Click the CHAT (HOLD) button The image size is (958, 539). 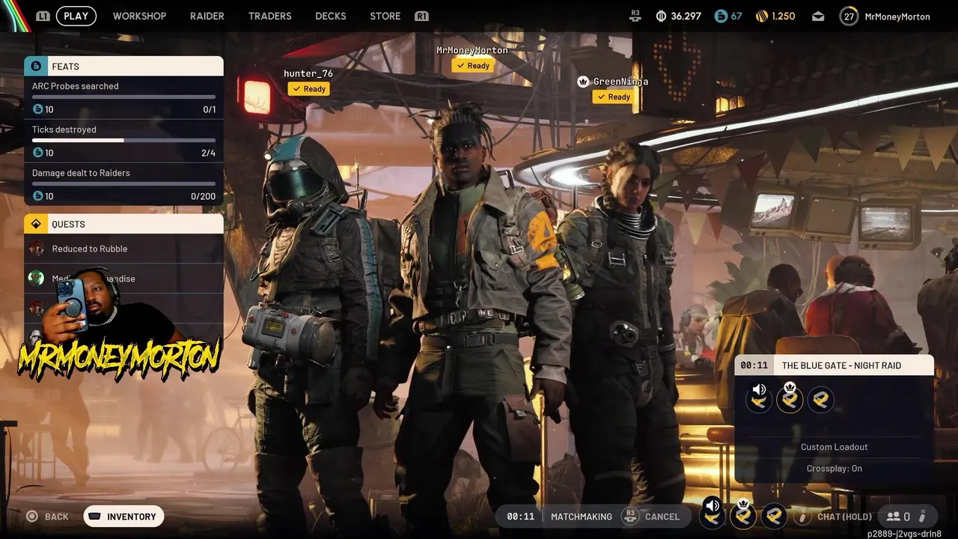click(835, 517)
